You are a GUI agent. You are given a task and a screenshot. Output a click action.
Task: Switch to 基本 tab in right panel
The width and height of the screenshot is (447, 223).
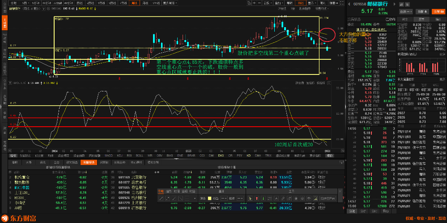coord(421,19)
